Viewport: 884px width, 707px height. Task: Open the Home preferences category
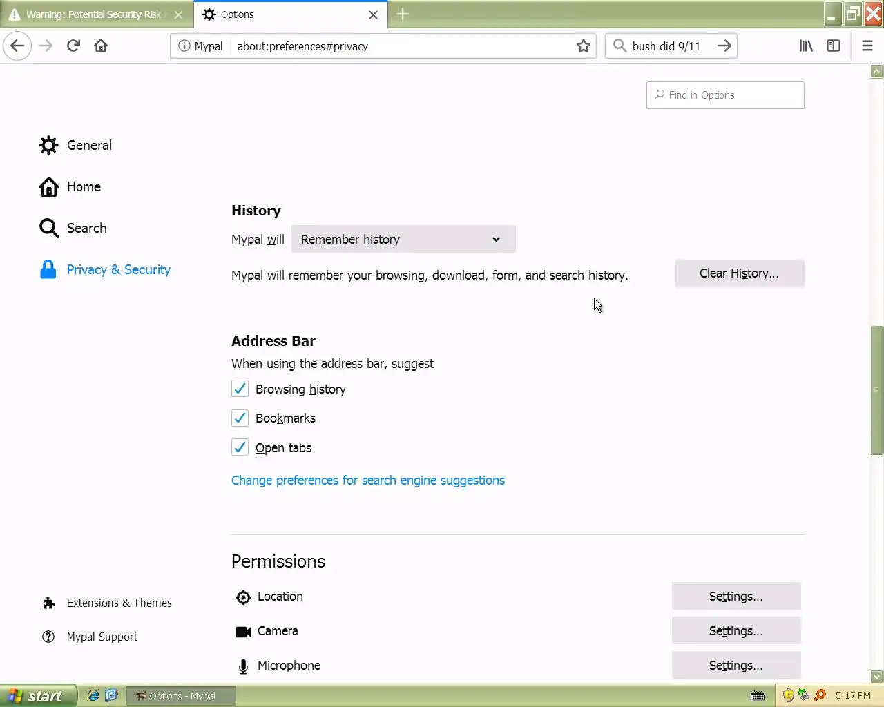[70, 187]
